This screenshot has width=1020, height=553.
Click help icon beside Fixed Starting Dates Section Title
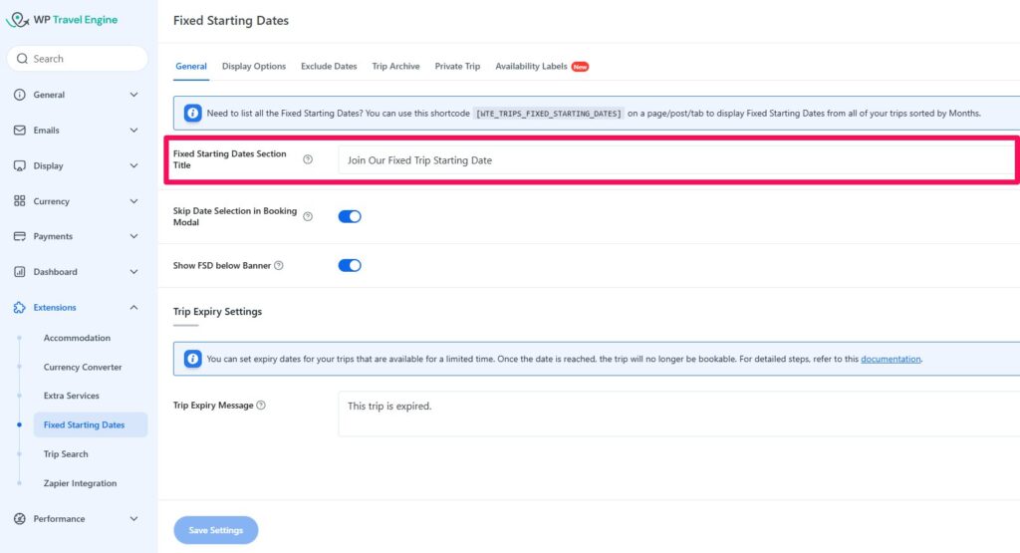point(308,159)
